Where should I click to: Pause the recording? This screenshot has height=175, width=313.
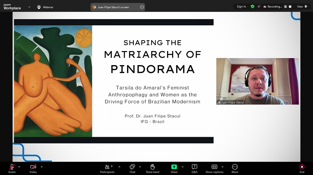pos(285,7)
